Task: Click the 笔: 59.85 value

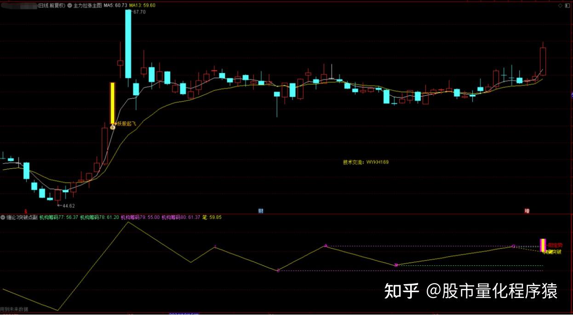Action: (x=212, y=217)
